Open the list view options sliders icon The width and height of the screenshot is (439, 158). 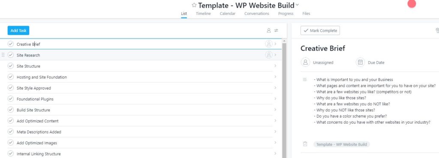(277, 30)
